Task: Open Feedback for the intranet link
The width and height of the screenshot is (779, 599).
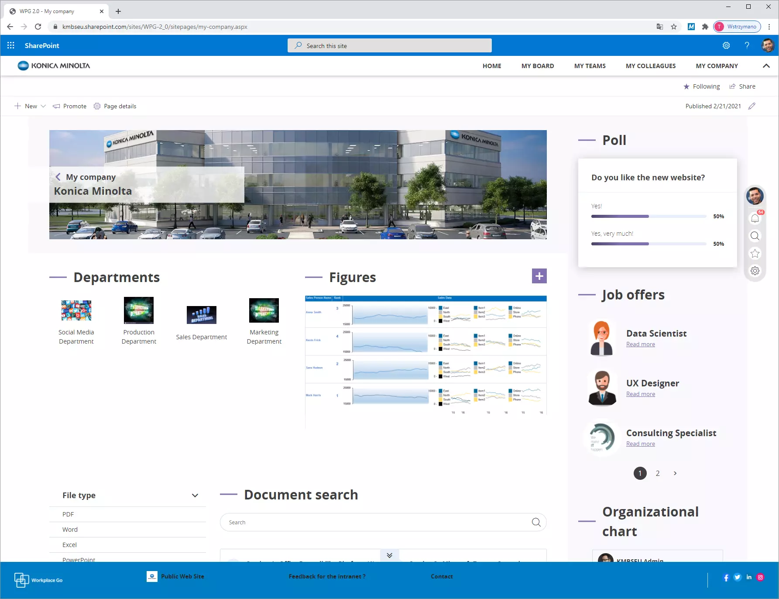Action: pyautogui.click(x=327, y=576)
